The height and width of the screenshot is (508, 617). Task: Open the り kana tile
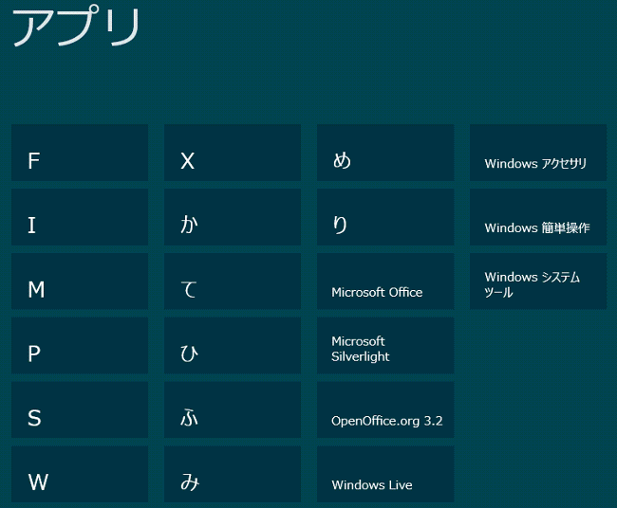pos(385,217)
